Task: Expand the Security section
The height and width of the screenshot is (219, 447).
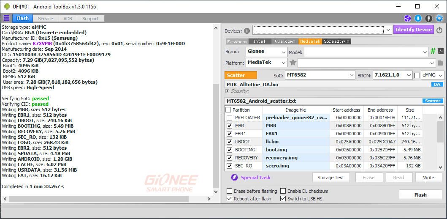Action: pos(227,91)
